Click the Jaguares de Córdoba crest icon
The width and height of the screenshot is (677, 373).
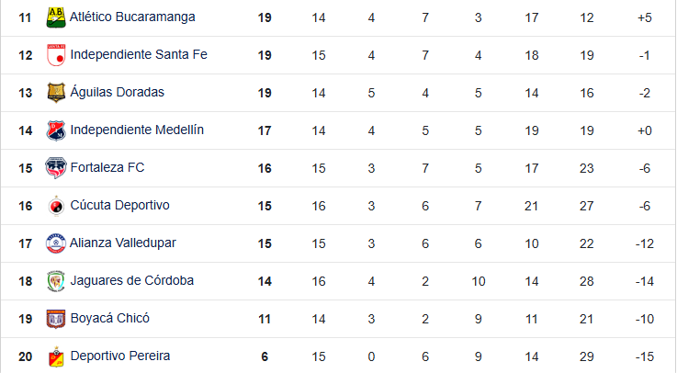pyautogui.click(x=56, y=281)
